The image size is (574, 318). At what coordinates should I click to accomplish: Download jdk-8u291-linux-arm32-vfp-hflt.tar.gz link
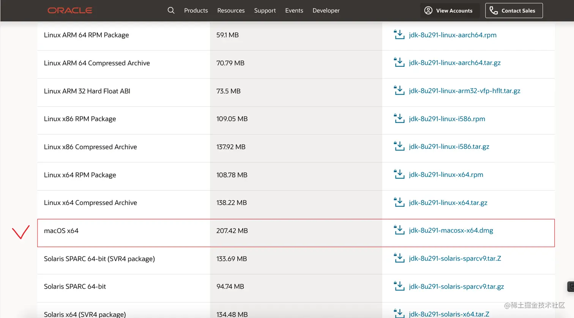click(465, 91)
